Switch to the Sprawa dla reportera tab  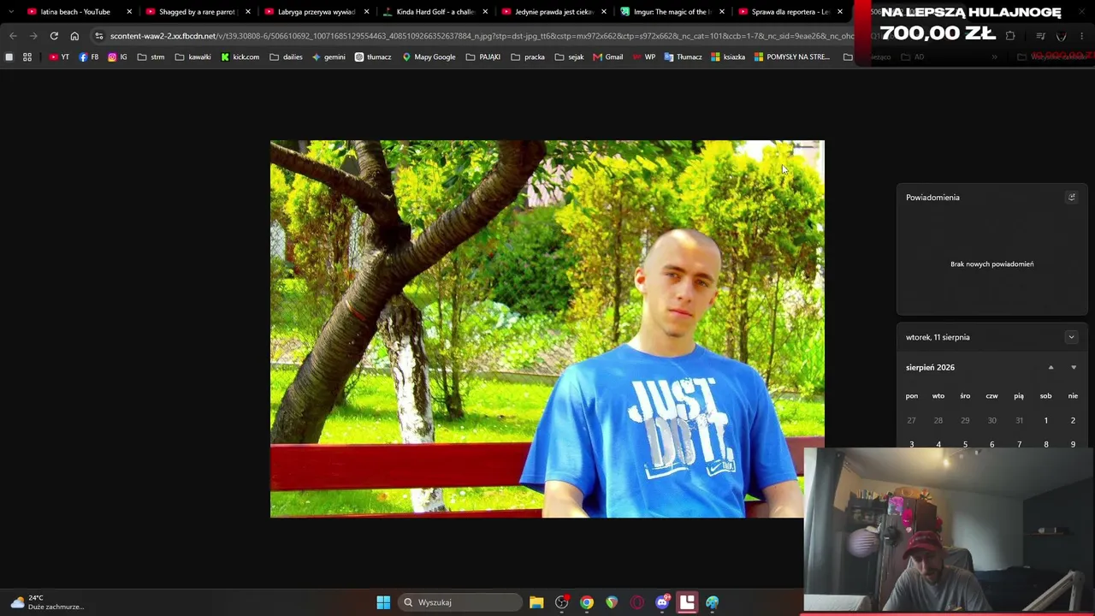790,12
